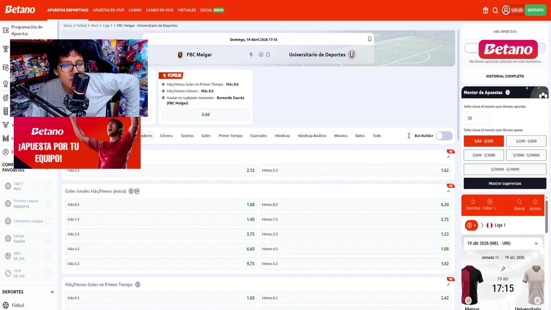Click the chat bubble icon between the teams

point(268,55)
